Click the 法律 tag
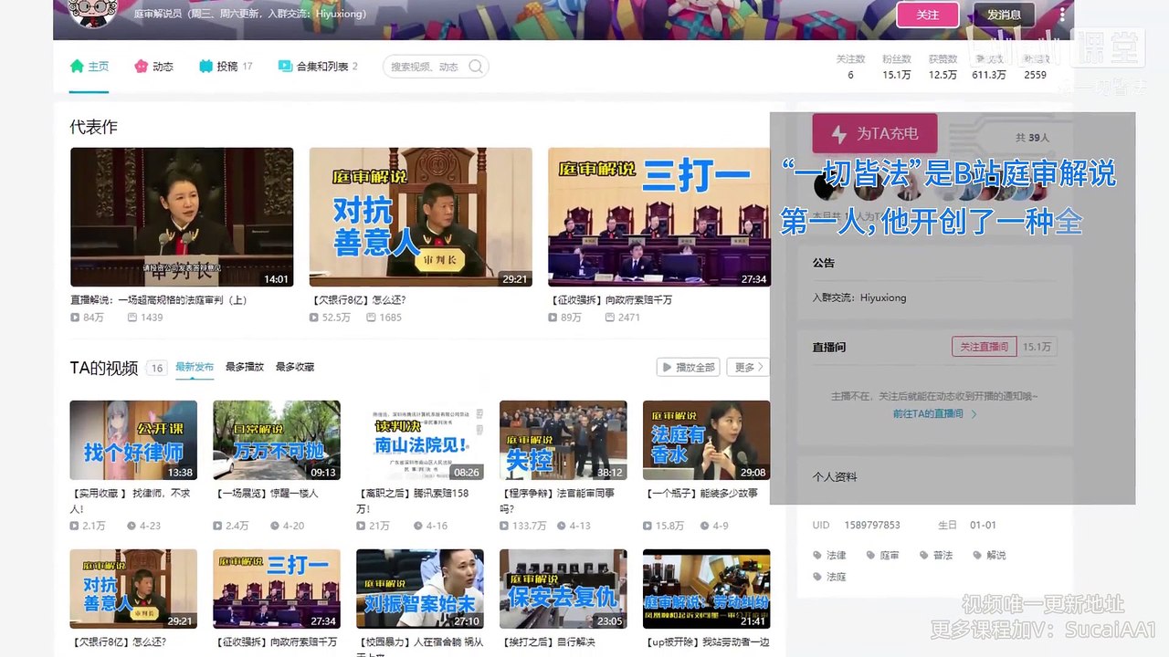The image size is (1169, 657). [830, 555]
